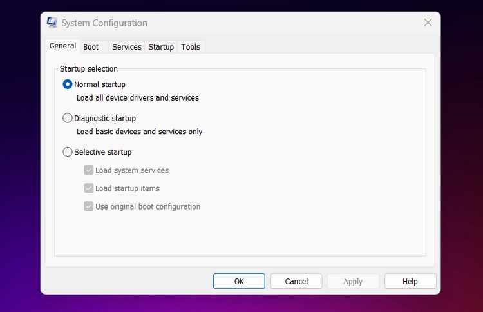Select the Normal startup radio button
The width and height of the screenshot is (483, 312).
[x=68, y=84]
